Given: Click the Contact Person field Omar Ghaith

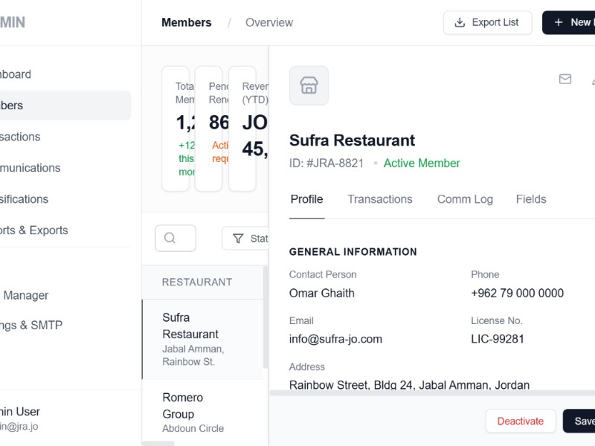Looking at the screenshot, I should (x=322, y=293).
